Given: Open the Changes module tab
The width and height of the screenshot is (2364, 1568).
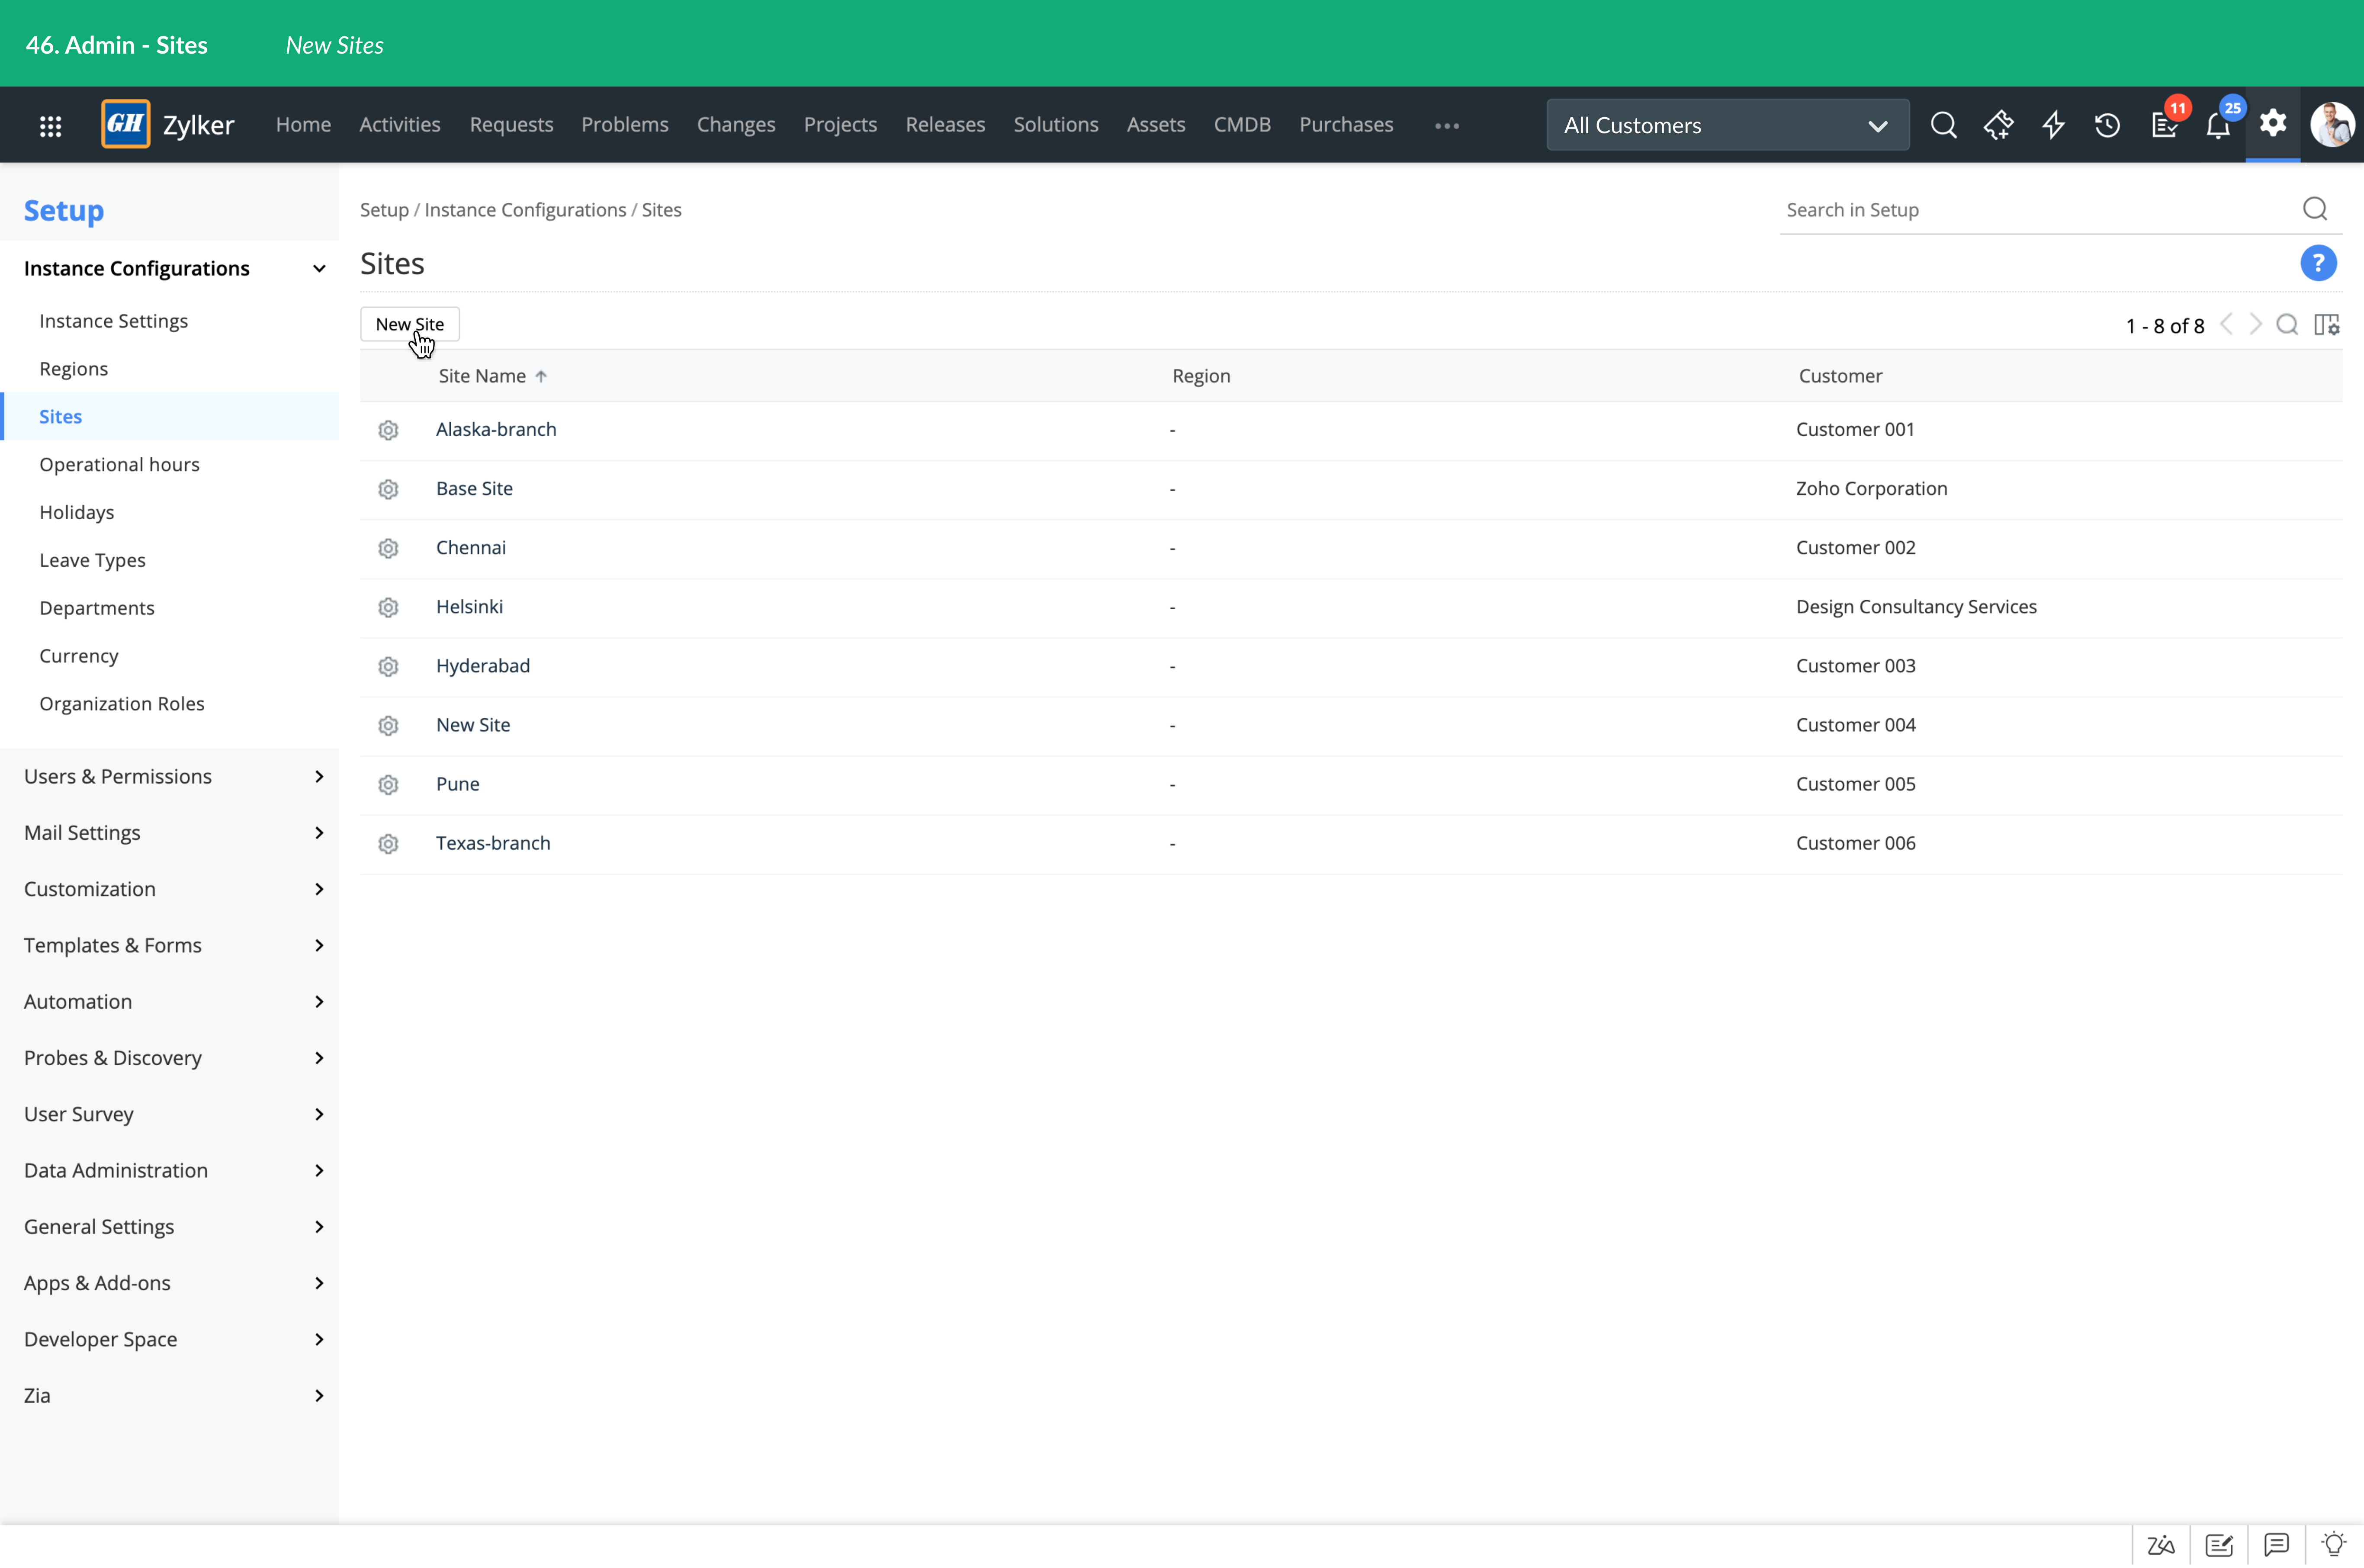Looking at the screenshot, I should pyautogui.click(x=735, y=124).
